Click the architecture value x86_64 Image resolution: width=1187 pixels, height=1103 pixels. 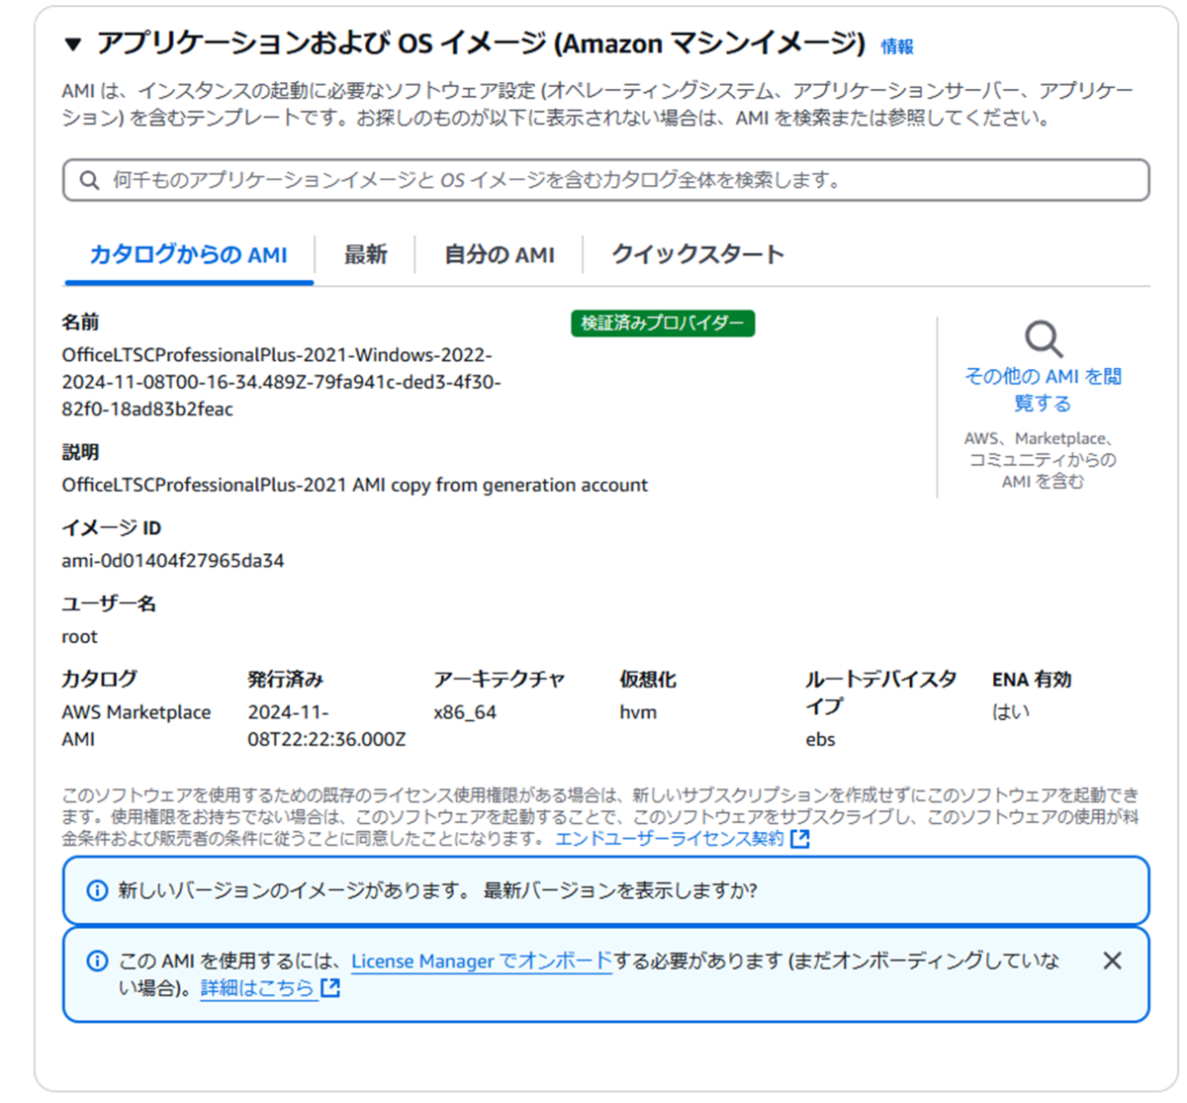(x=465, y=712)
